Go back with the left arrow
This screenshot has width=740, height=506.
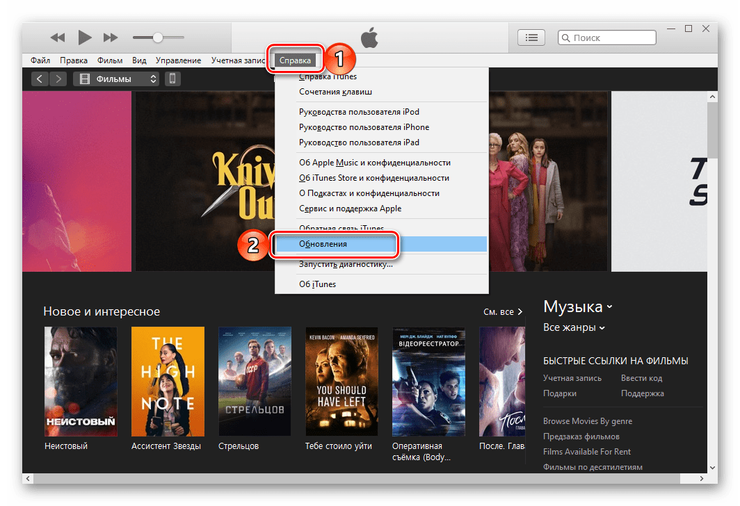pos(40,79)
